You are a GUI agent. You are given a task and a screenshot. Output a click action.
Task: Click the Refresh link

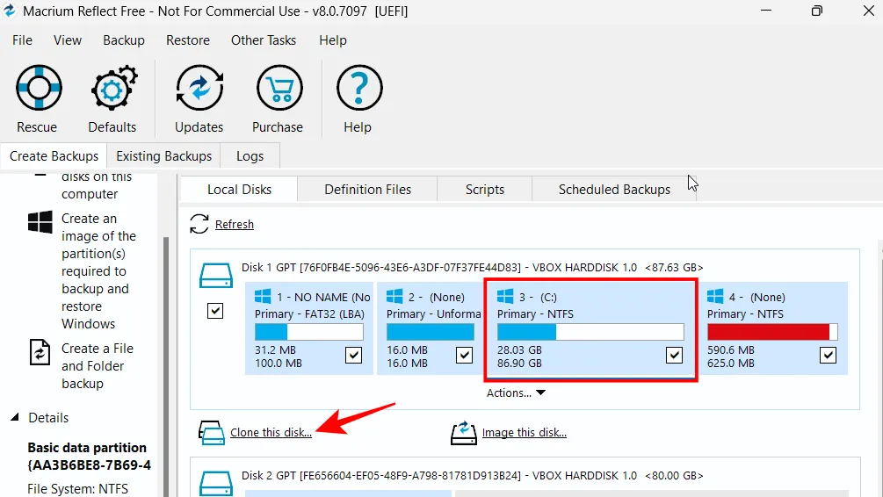coord(235,225)
